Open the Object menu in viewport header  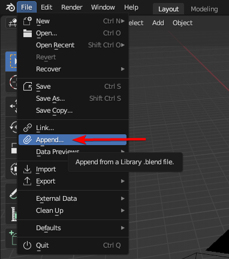182,23
